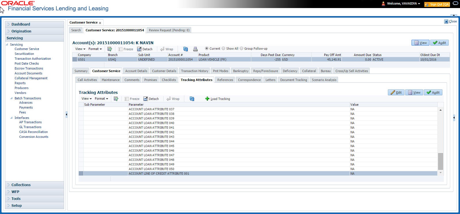
Task: Open GL Transactions under Interfaces
Action: point(30,127)
